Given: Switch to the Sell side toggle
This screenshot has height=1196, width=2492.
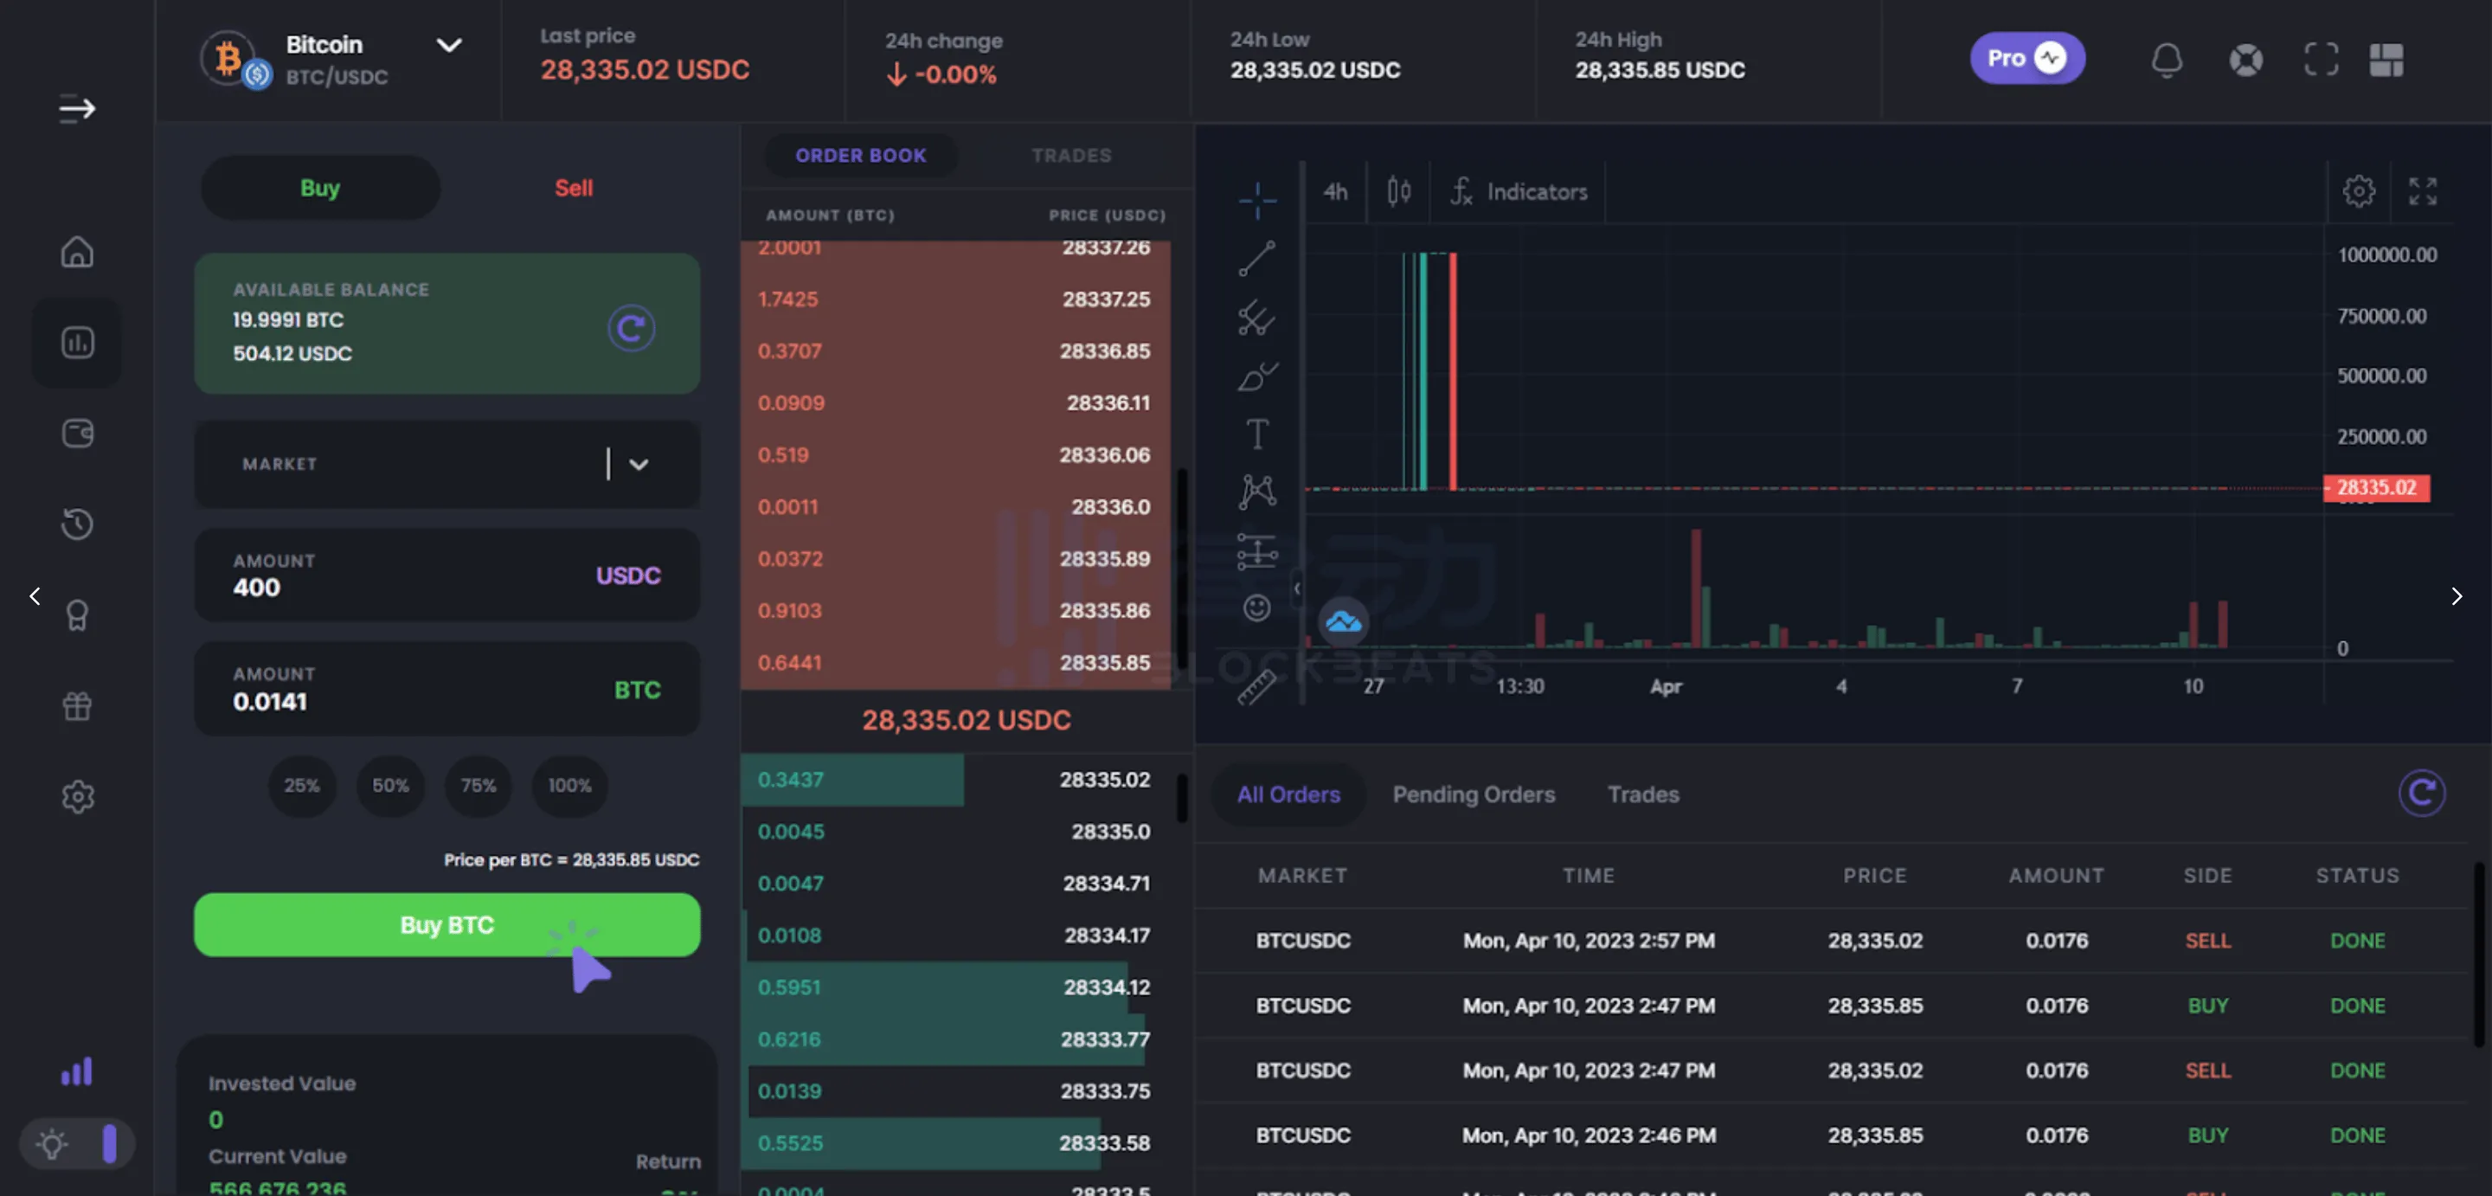Looking at the screenshot, I should pyautogui.click(x=573, y=188).
